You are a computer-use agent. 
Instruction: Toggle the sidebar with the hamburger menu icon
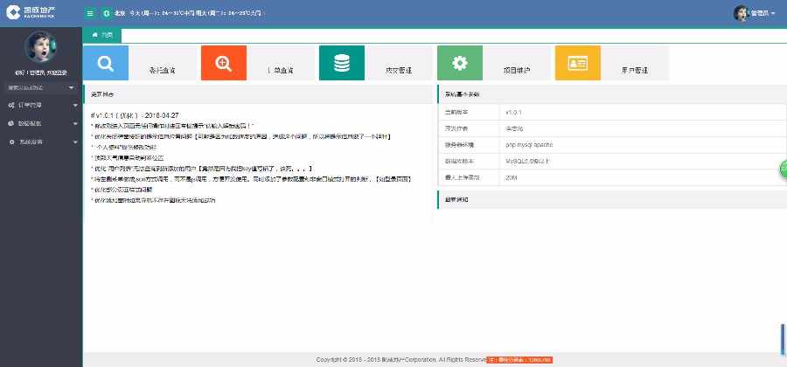click(90, 13)
